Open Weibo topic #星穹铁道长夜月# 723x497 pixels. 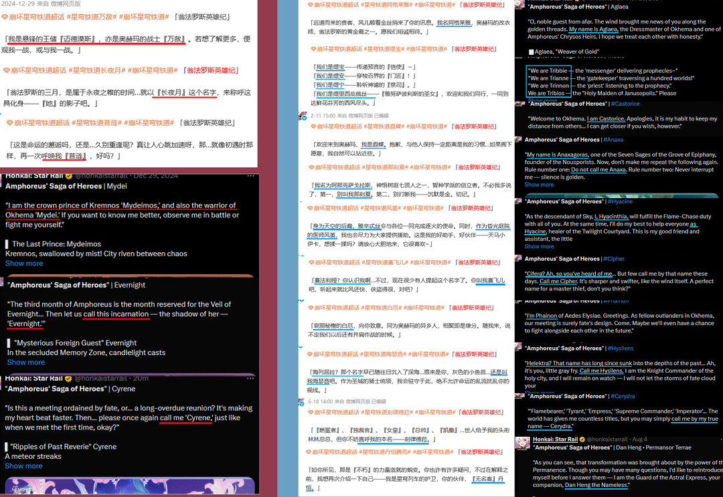pos(97,70)
